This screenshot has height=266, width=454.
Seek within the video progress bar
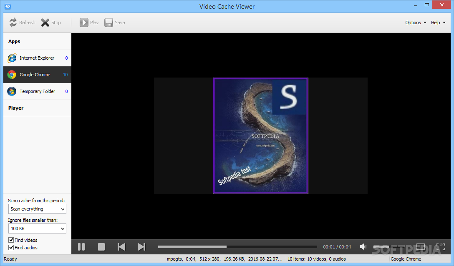pos(237,247)
